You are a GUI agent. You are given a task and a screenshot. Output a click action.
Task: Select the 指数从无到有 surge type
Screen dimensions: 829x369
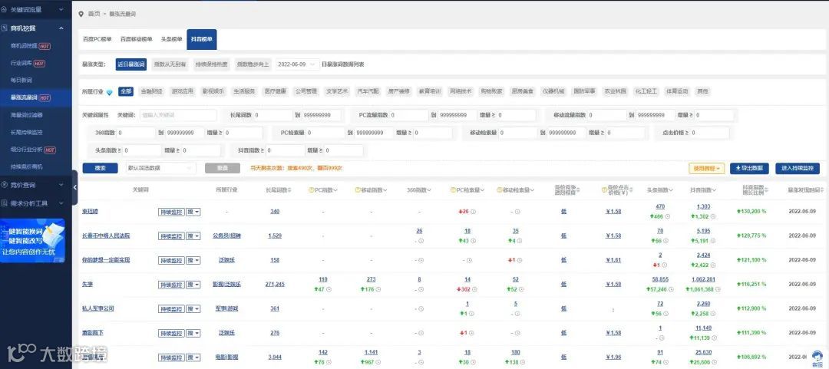pos(169,64)
